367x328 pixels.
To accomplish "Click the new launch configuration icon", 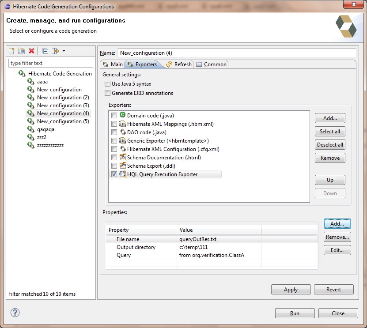I will [11, 51].
